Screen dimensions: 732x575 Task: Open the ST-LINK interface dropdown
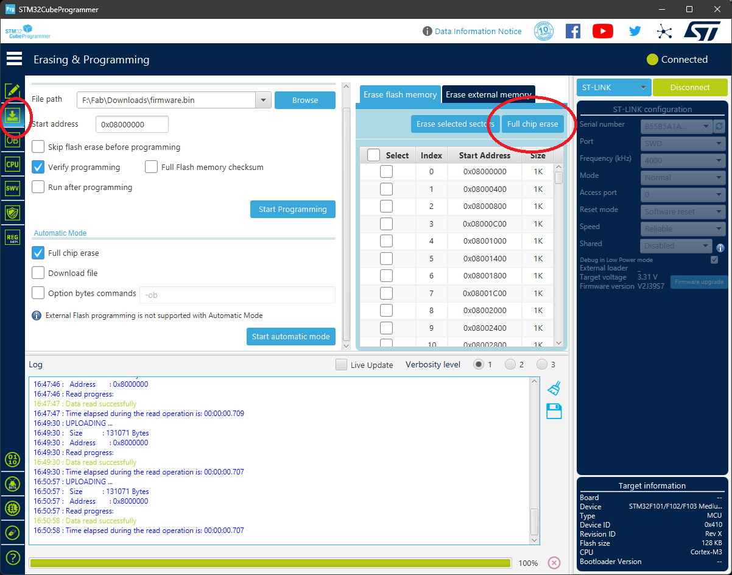tap(614, 87)
